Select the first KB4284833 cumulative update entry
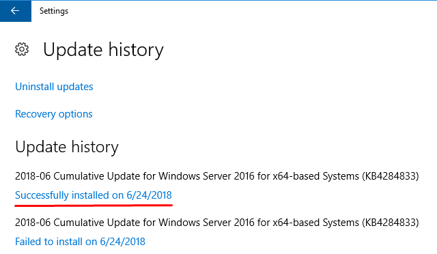The height and width of the screenshot is (254, 437). pyautogui.click(x=217, y=176)
